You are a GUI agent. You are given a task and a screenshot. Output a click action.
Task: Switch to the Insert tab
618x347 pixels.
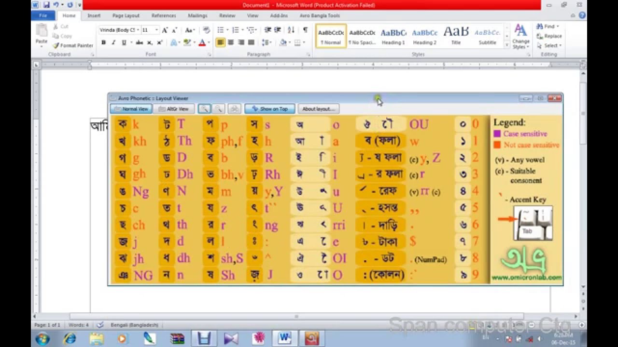coord(94,15)
